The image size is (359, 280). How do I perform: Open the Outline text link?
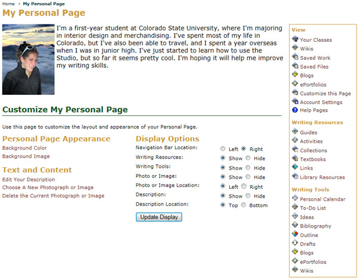[309, 235]
